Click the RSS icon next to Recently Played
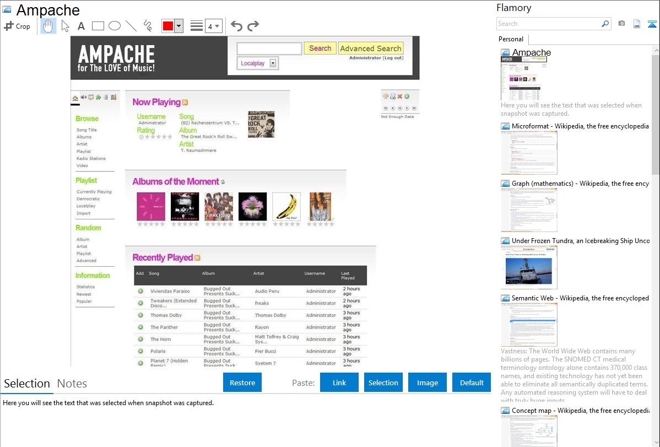660x447 pixels. (197, 258)
